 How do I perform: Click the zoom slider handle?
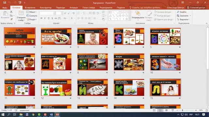click(x=183, y=110)
